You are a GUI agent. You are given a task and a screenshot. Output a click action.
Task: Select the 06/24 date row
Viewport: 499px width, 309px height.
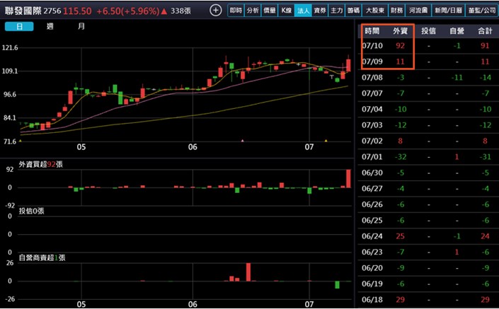tap(428, 236)
